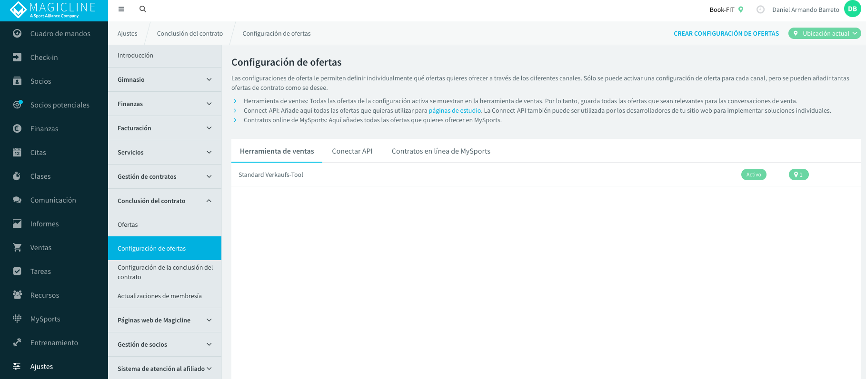Image resolution: width=866 pixels, height=379 pixels.
Task: Open Introducción in settings menu
Action: coord(165,56)
